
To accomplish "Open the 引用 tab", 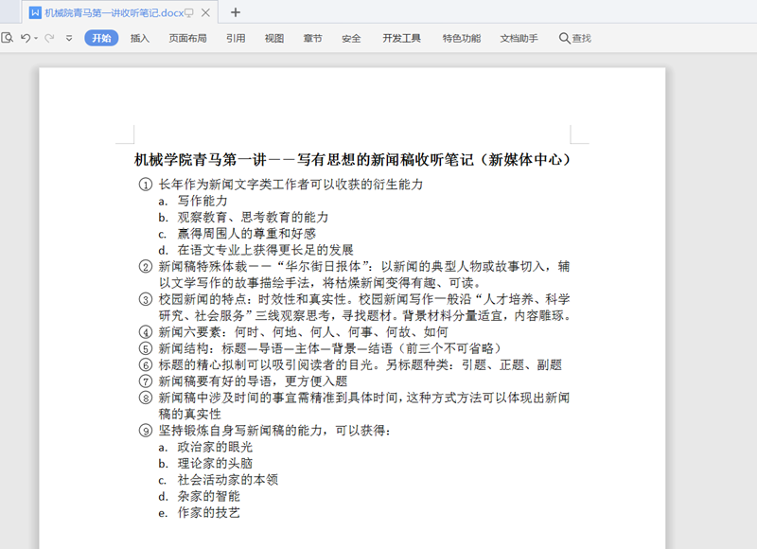I will click(236, 38).
